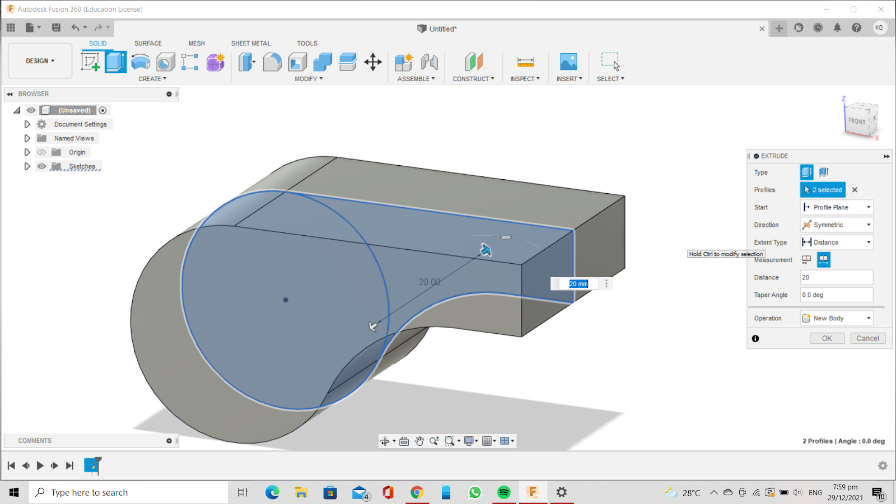Image resolution: width=896 pixels, height=504 pixels.
Task: Cancel the Extrude dialog
Action: tap(867, 338)
